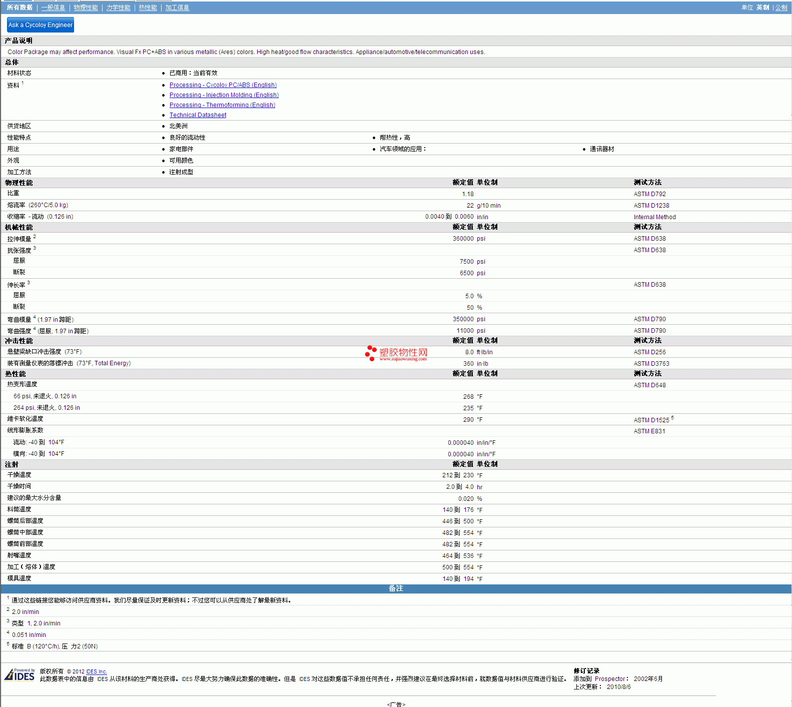Select the 235 °F deflection temperature value
This screenshot has height=707, width=792.
click(x=473, y=408)
